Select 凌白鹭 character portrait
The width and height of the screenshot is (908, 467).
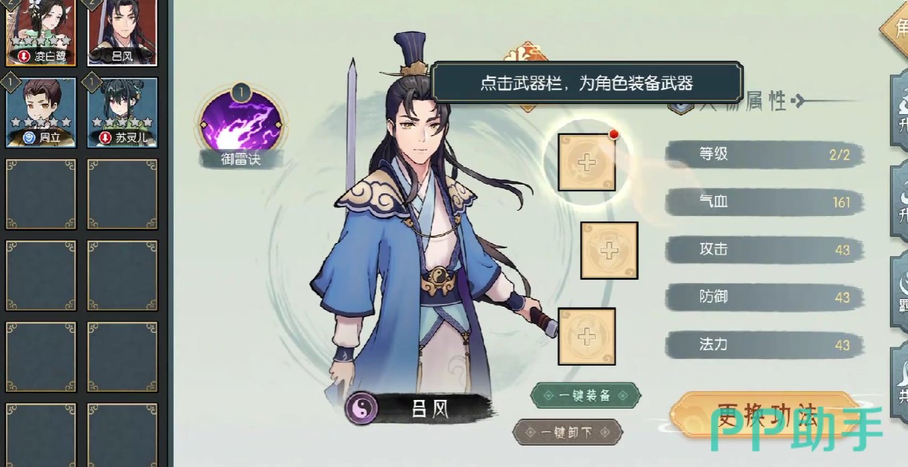tap(41, 32)
